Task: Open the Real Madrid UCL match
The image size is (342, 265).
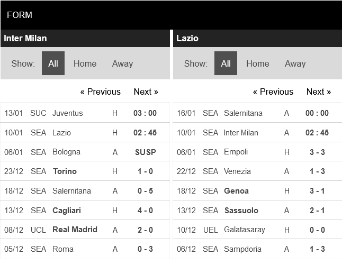Action: pyautogui.click(x=75, y=230)
